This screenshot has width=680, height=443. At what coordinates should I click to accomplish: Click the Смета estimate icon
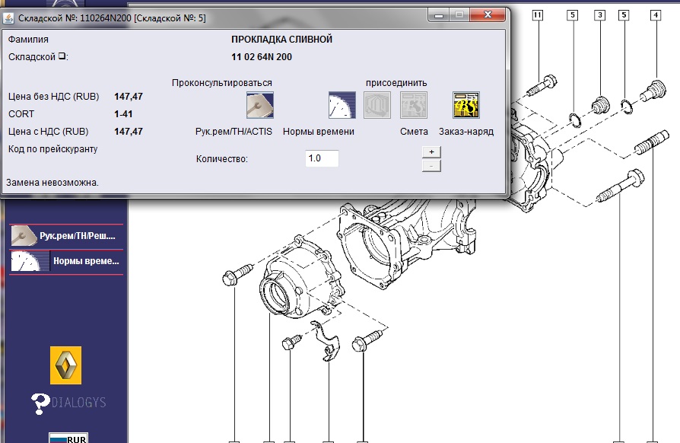pos(414,105)
